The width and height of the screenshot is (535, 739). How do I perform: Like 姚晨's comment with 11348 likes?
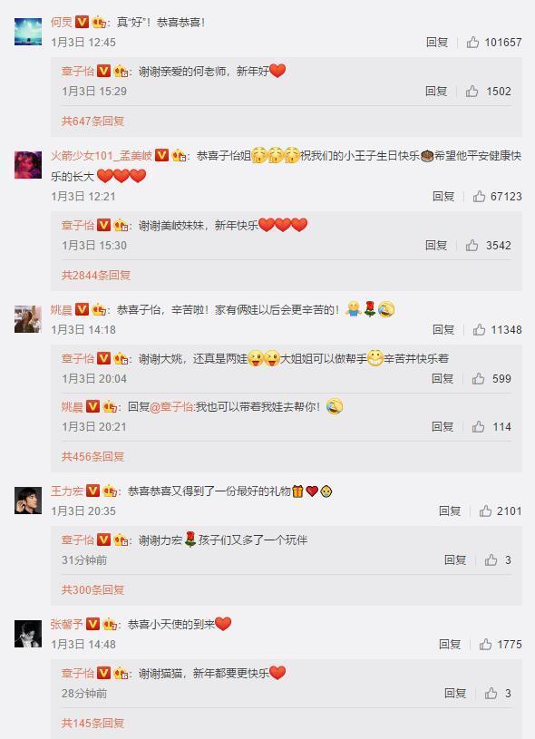(x=480, y=330)
